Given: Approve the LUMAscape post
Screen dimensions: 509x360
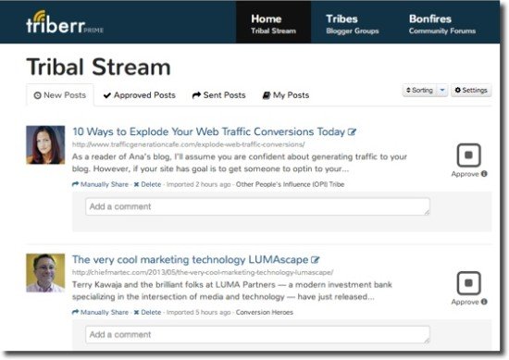Looking at the screenshot, I should click(469, 283).
